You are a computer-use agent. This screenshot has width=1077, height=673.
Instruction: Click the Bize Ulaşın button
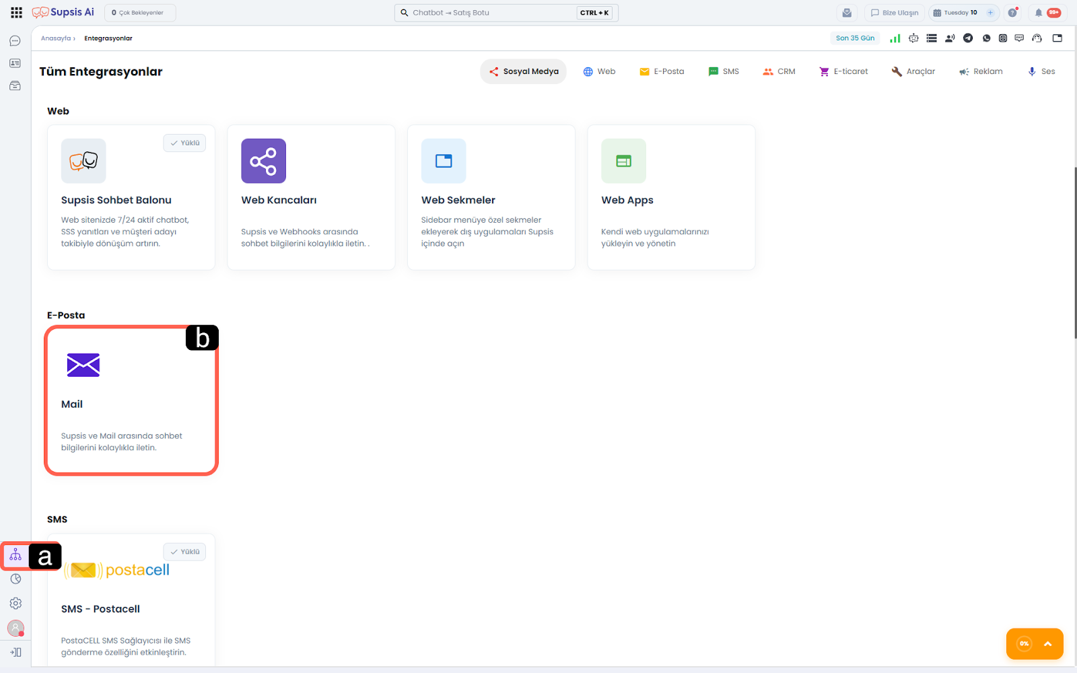click(894, 13)
